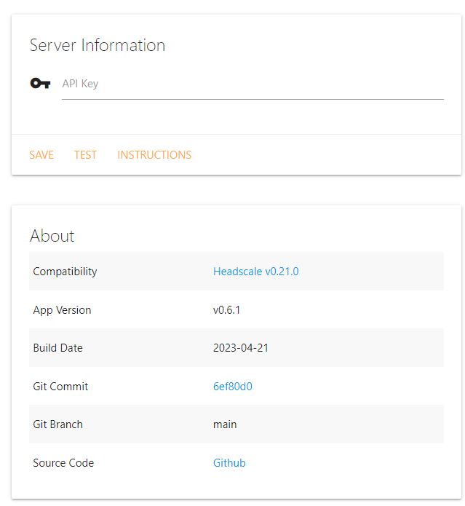Viewport: 465px width, 506px height.
Task: Open the Github source code link
Action: click(229, 463)
